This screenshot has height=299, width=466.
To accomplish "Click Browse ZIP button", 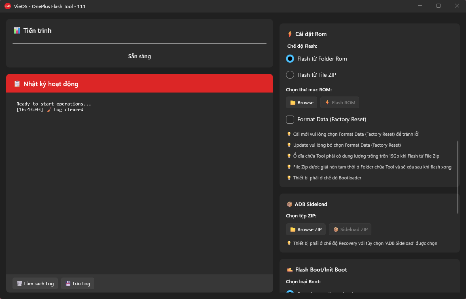I will click(305, 229).
